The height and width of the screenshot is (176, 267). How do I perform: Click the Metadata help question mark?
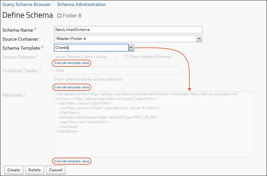coord(25,94)
